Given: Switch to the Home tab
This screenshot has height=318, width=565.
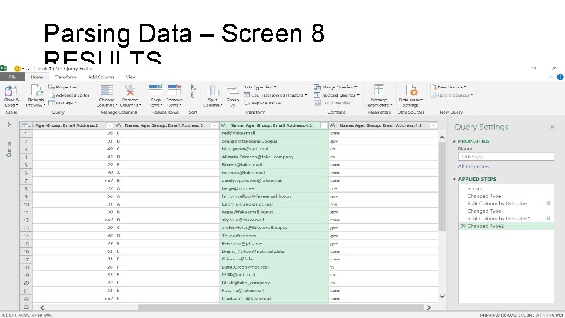Looking at the screenshot, I should tap(36, 77).
